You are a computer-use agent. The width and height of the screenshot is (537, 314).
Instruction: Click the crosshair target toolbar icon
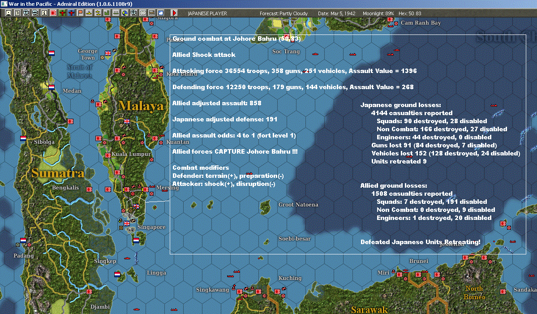point(134,13)
